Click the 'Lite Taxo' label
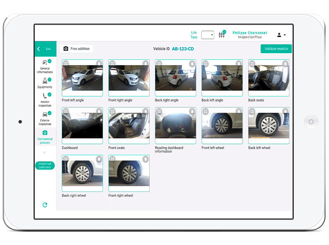 point(194,35)
